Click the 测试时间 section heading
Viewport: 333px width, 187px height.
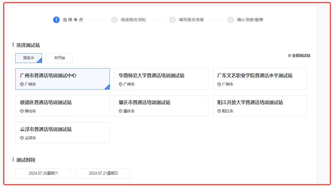(26, 160)
